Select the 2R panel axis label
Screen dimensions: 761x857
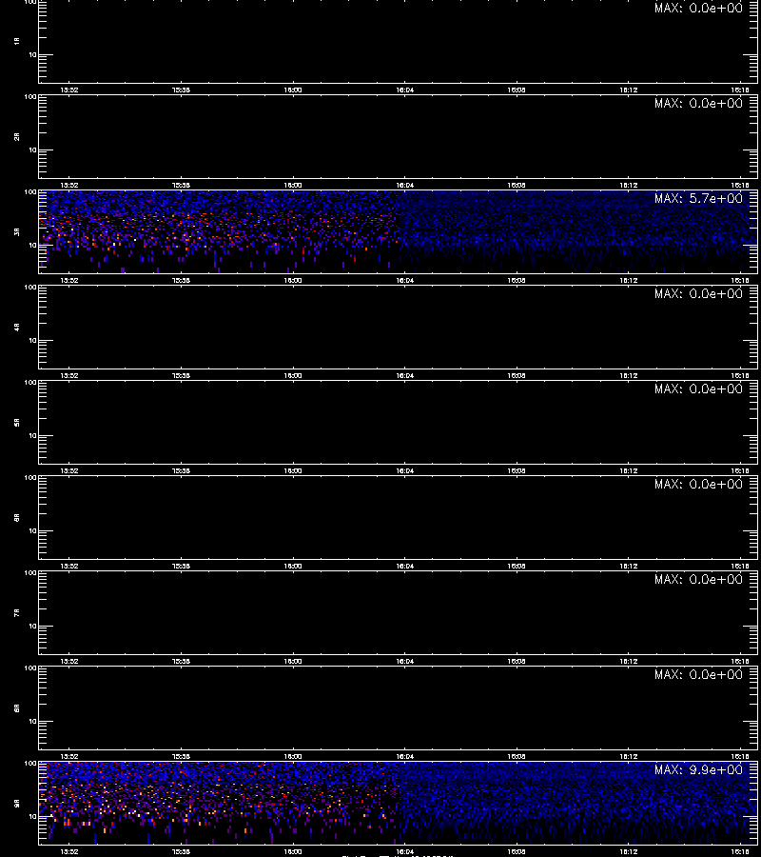pyautogui.click(x=17, y=136)
